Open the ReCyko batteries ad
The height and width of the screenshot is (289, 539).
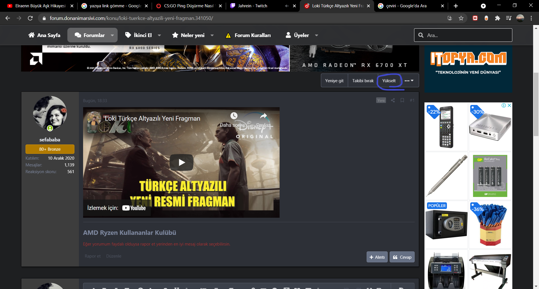(x=490, y=176)
